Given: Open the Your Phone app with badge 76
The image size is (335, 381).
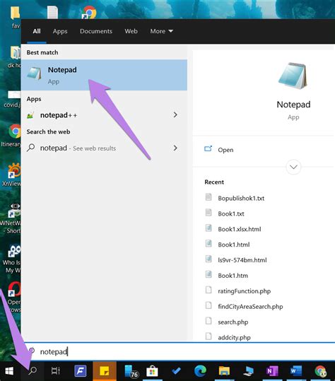Looking at the screenshot, I should pos(131,372).
